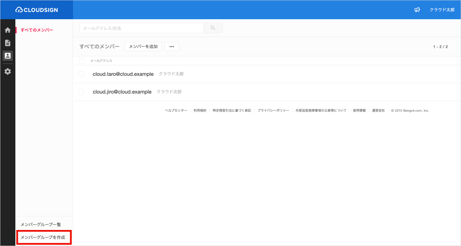
Task: Open the three-dots more options menu
Action: tap(172, 47)
